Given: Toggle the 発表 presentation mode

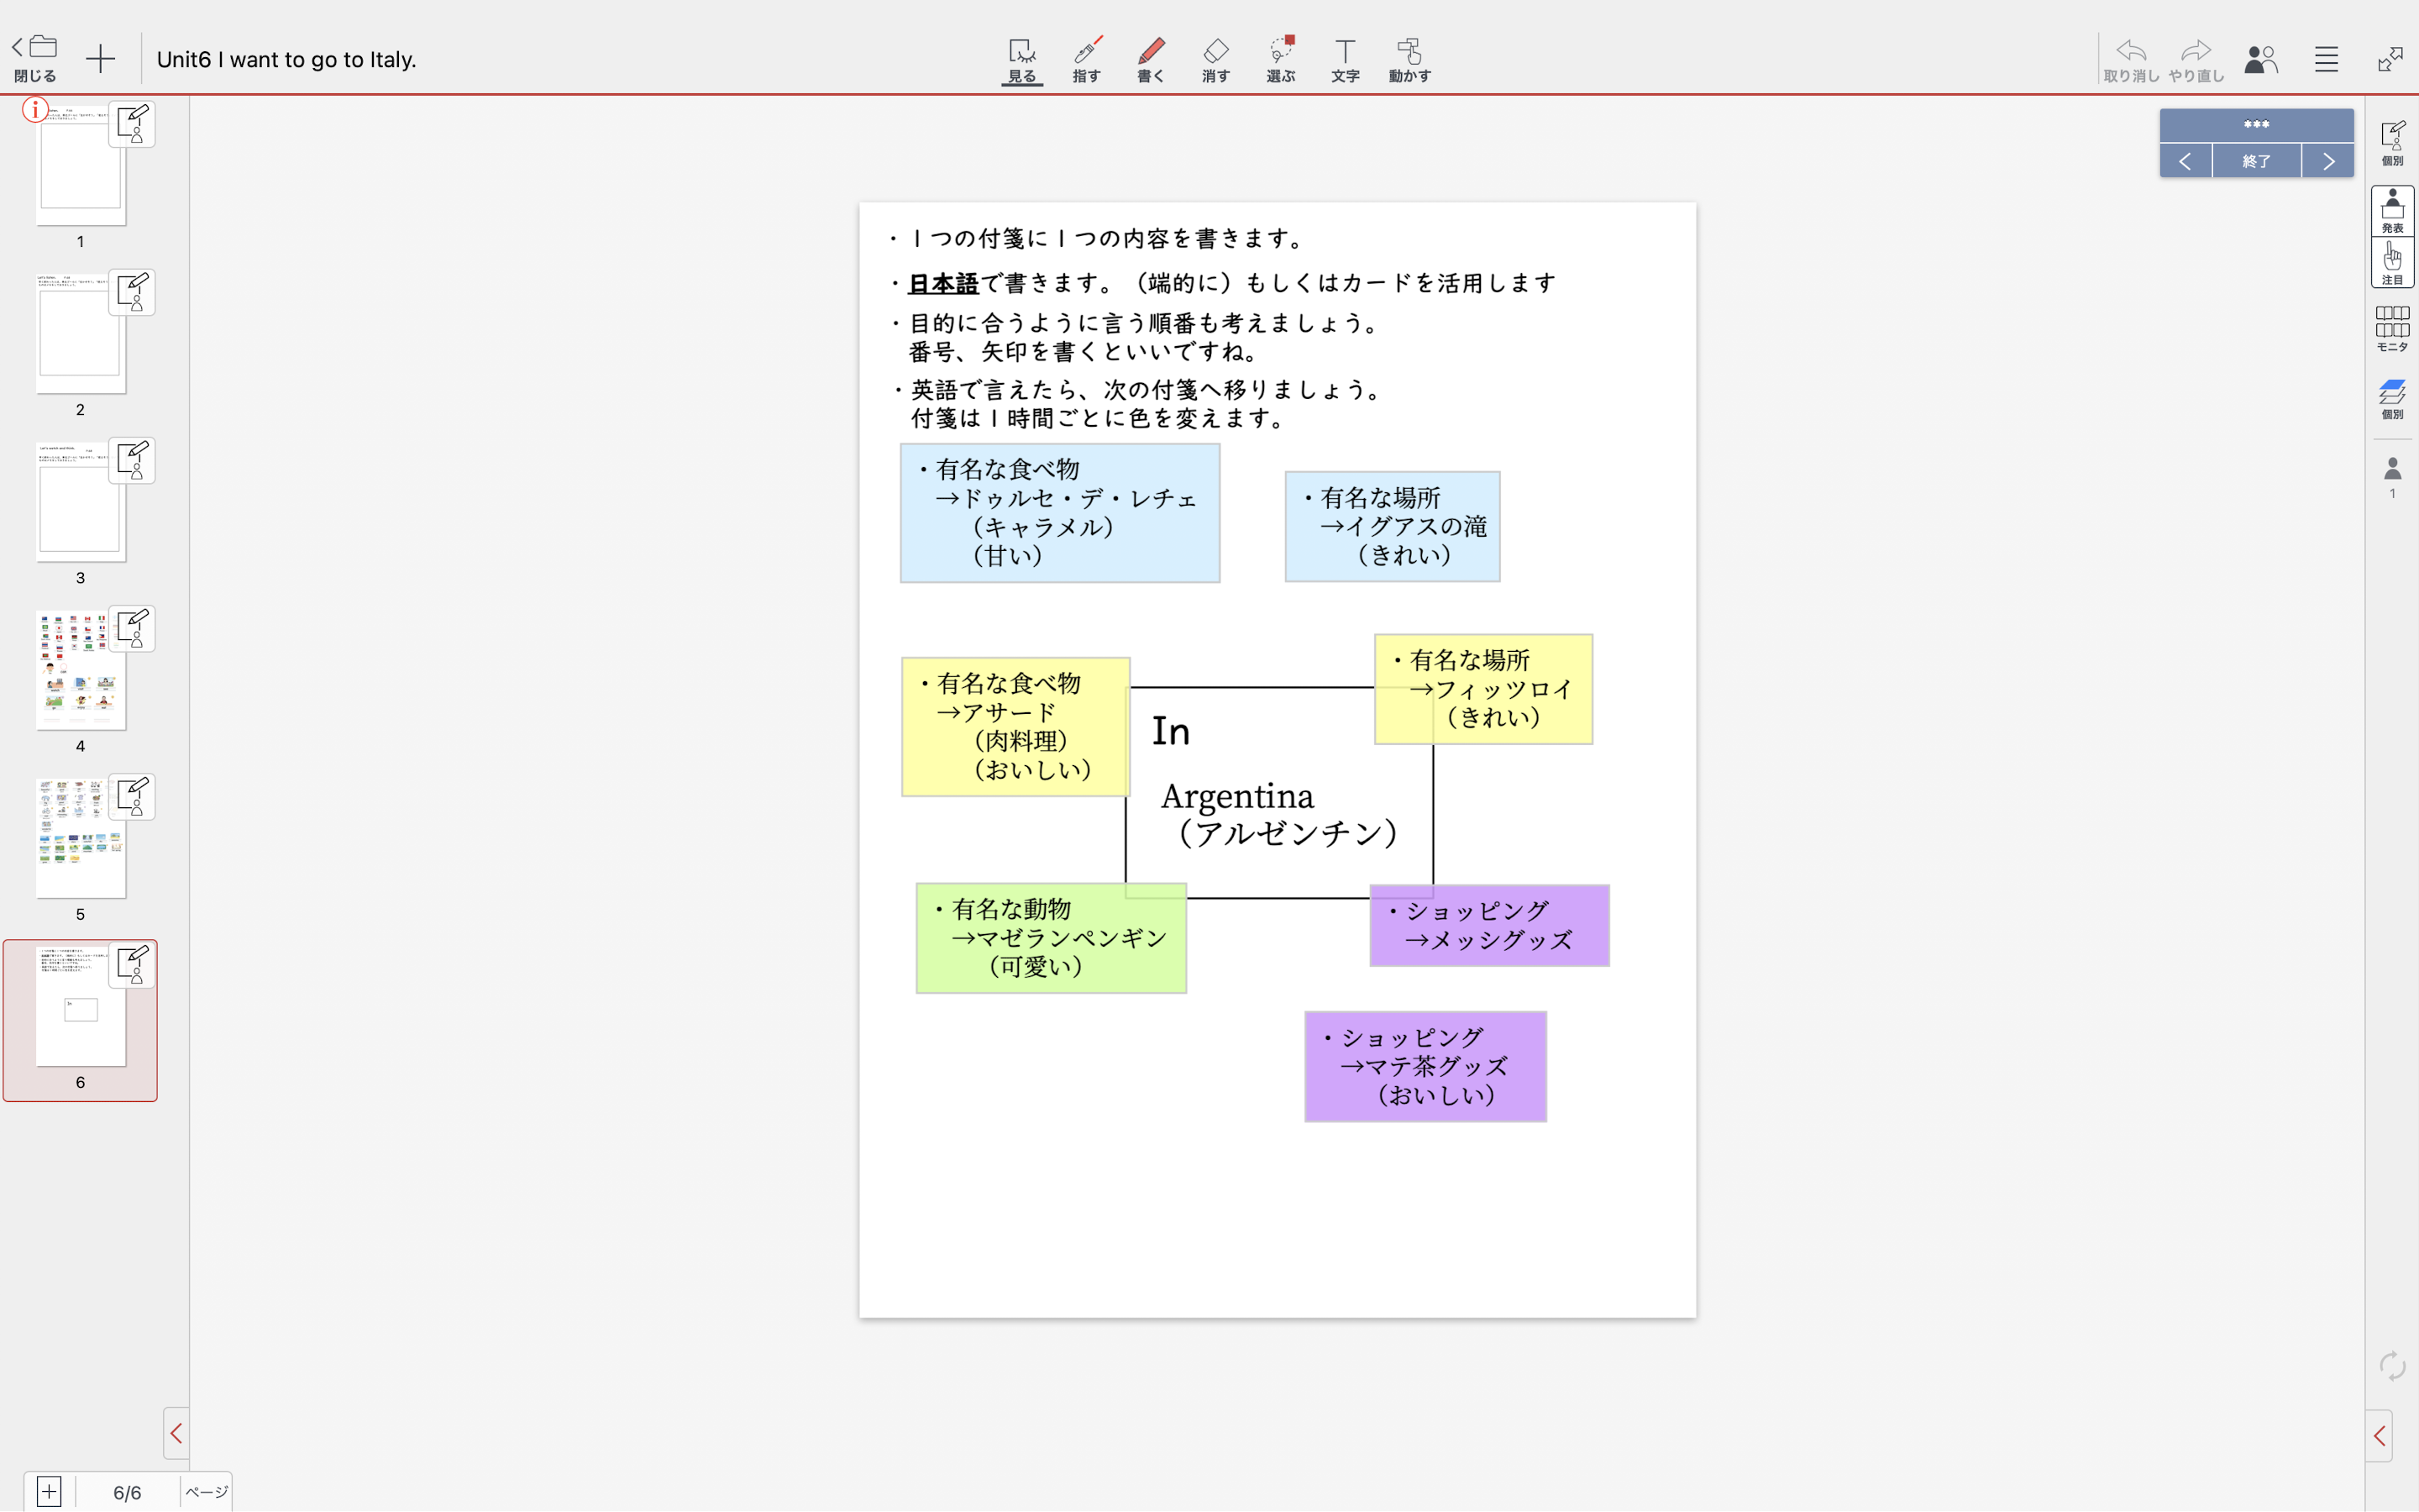Looking at the screenshot, I should pyautogui.click(x=2392, y=211).
